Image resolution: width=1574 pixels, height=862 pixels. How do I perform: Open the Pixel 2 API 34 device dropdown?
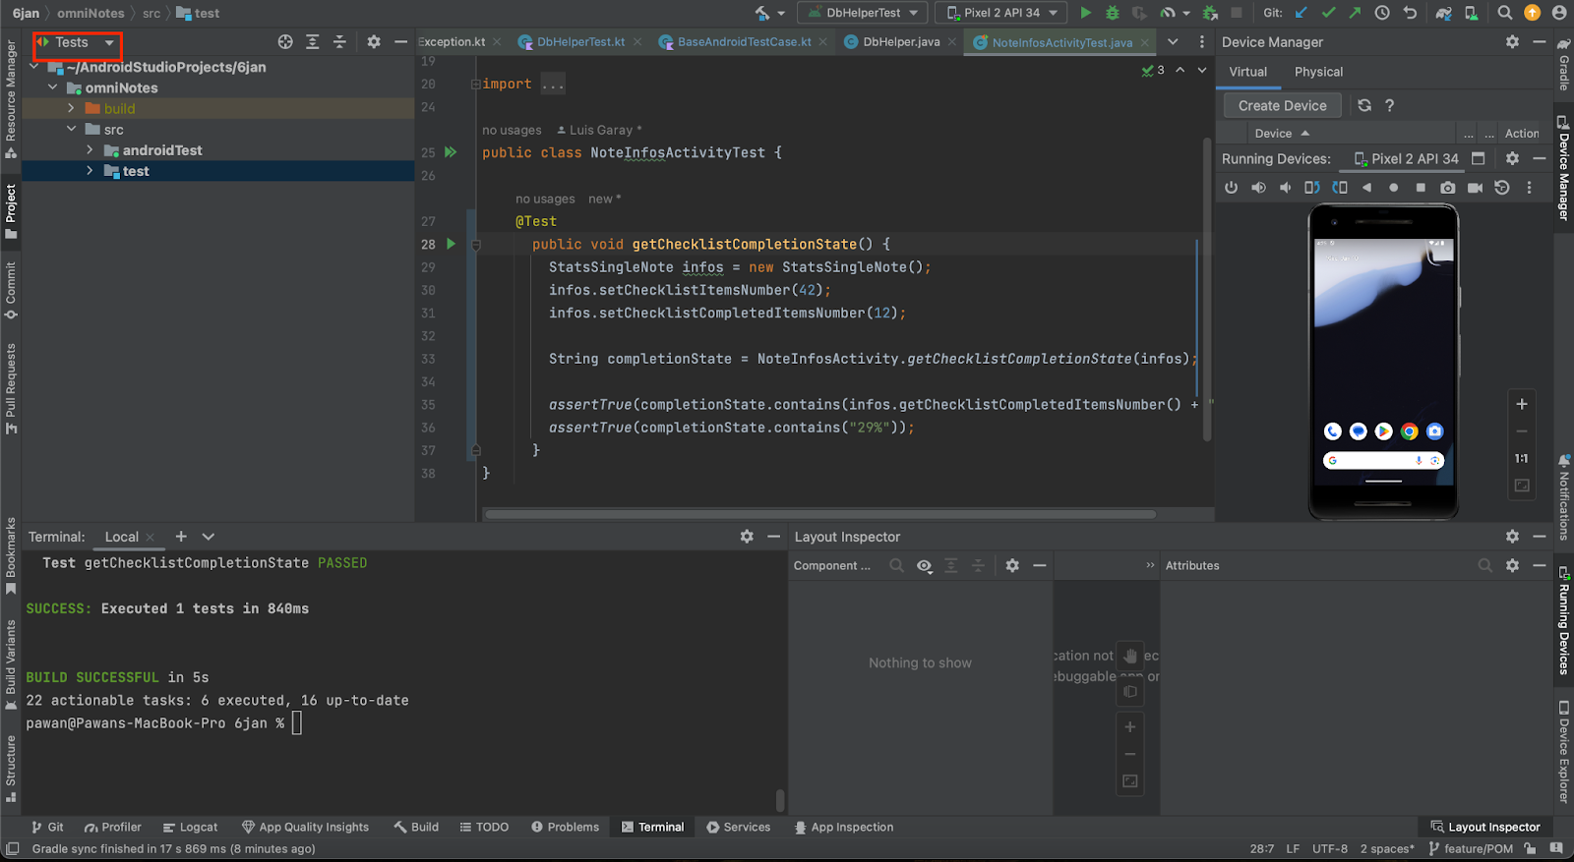tap(1000, 13)
